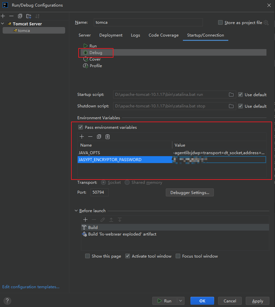
Task: Confirm with the OK button
Action: (202, 301)
